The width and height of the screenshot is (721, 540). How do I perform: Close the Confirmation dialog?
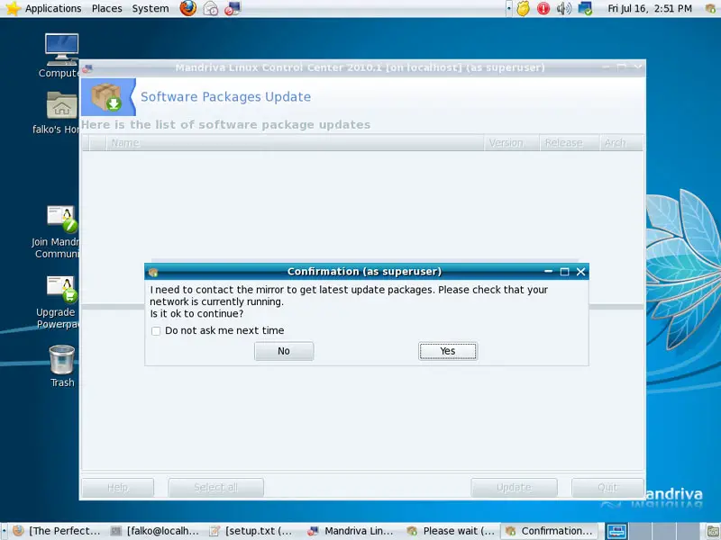click(581, 272)
